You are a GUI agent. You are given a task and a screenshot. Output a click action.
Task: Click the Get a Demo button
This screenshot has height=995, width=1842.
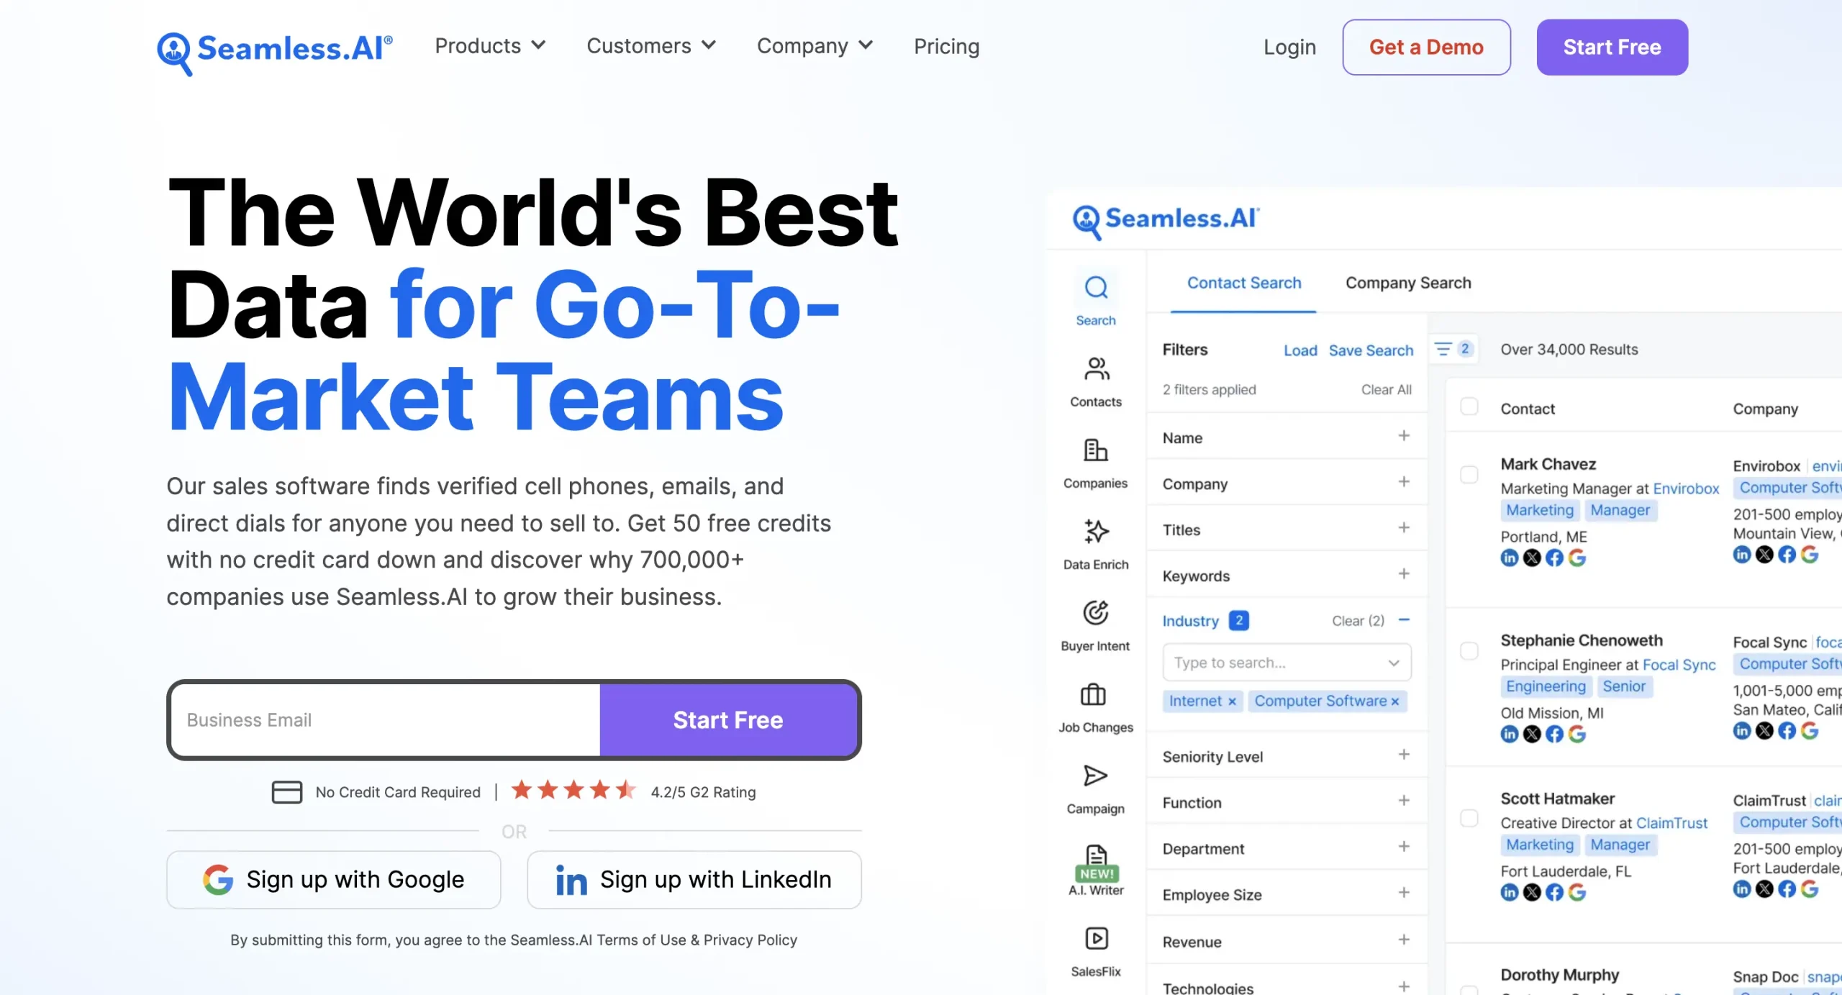pyautogui.click(x=1426, y=47)
